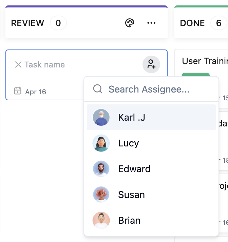Viewport: 228px width, 242px height.
Task: Click the search magnifier icon
Action: [x=98, y=89]
